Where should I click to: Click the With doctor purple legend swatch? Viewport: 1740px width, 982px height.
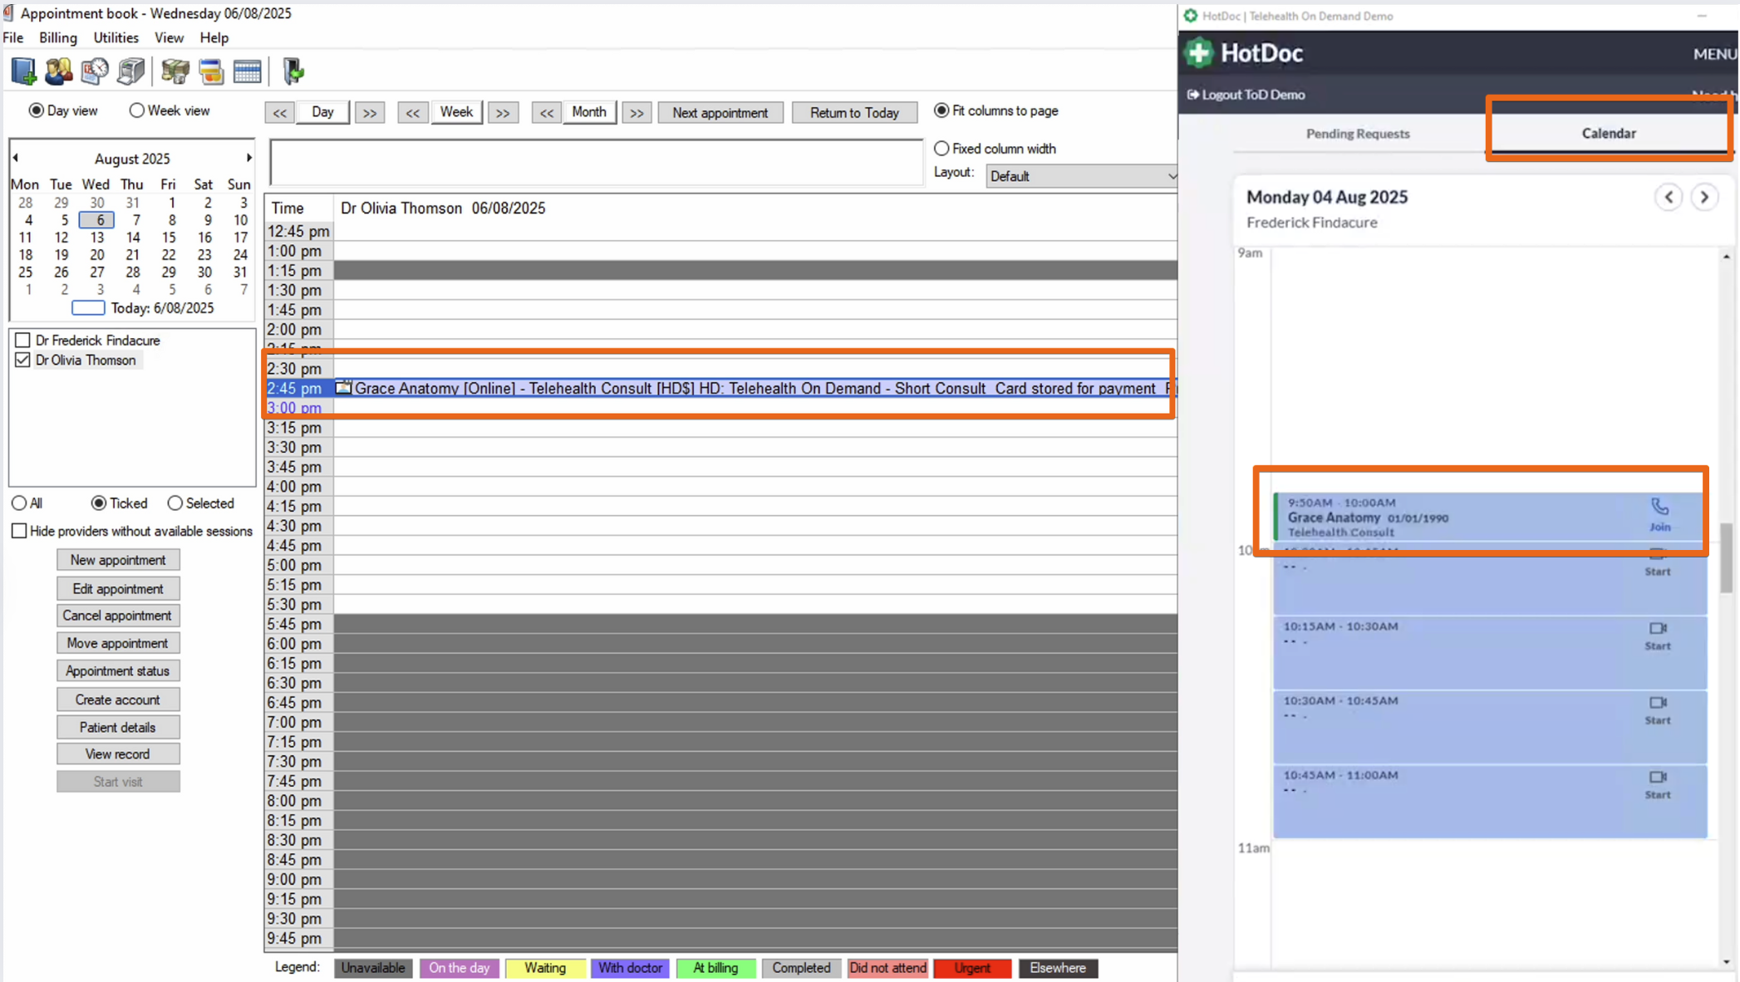click(x=631, y=968)
